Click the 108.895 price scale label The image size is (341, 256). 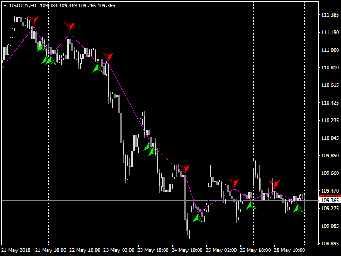point(330,244)
